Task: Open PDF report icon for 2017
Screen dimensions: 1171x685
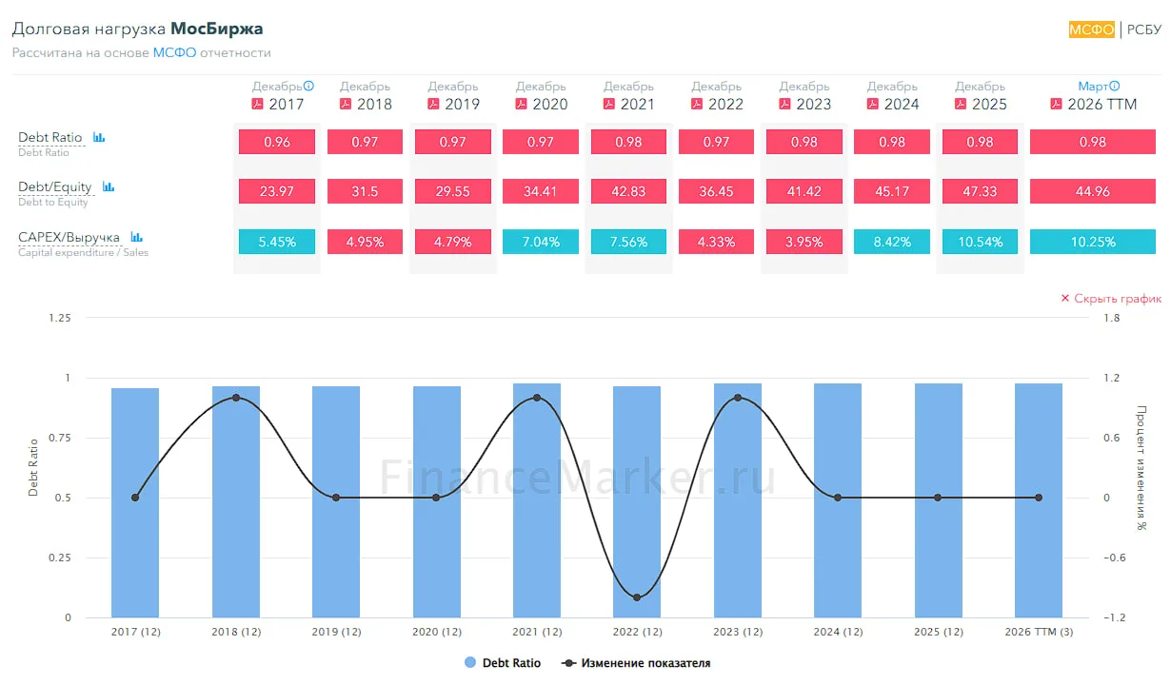Action: click(x=257, y=104)
